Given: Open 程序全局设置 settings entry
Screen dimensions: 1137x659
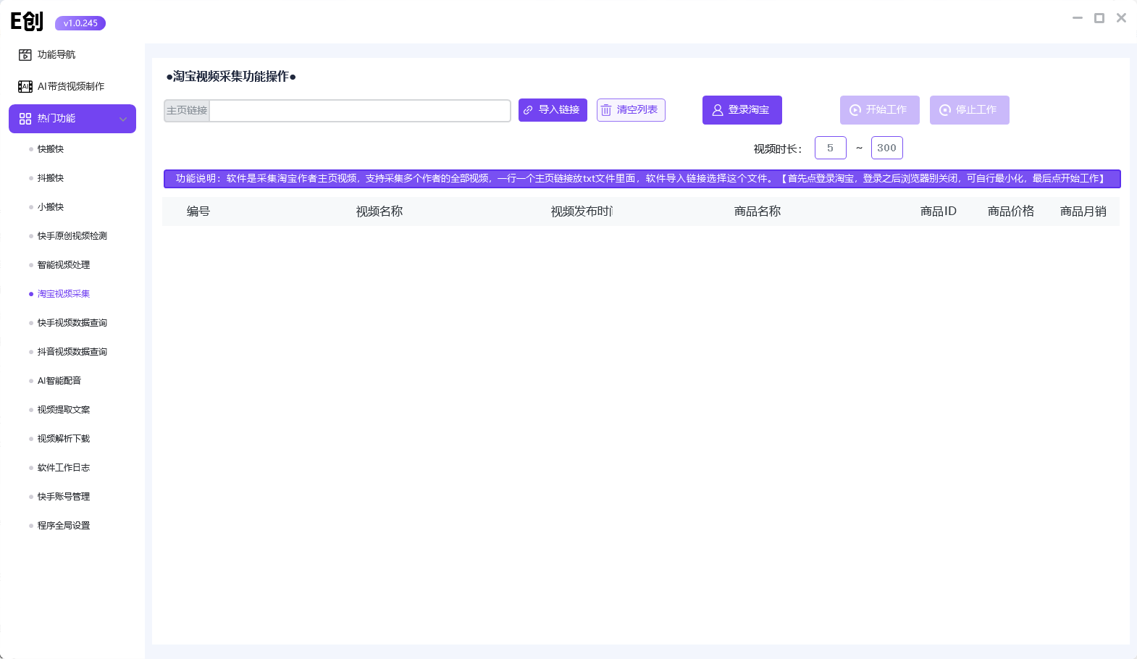Looking at the screenshot, I should [64, 526].
